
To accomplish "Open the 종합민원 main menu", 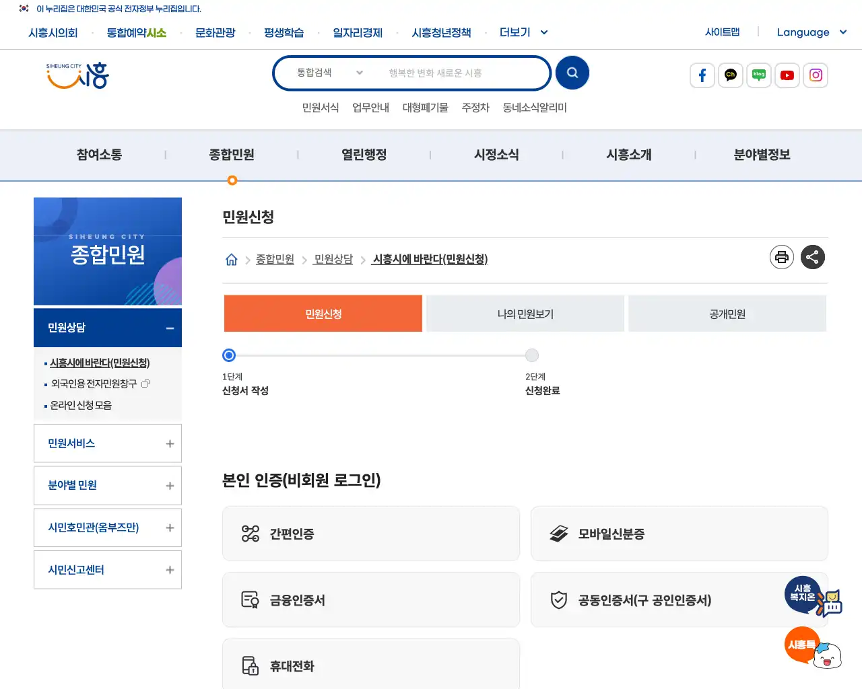I will pos(232,155).
